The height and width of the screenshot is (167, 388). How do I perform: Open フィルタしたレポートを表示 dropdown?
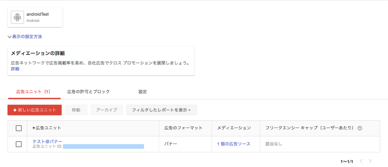click(161, 110)
